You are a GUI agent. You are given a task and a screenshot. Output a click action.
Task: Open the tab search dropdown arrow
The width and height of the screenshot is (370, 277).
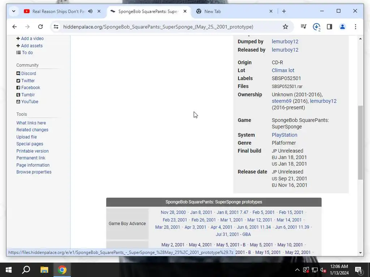(x=14, y=11)
